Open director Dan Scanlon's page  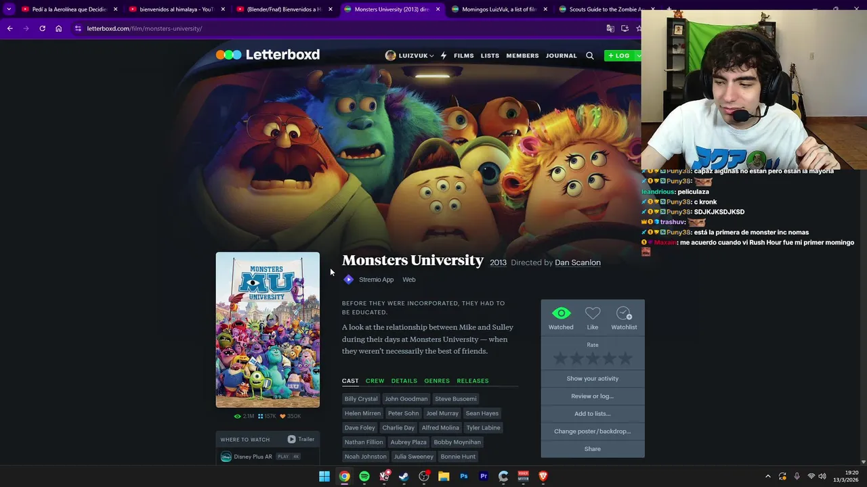coord(578,262)
